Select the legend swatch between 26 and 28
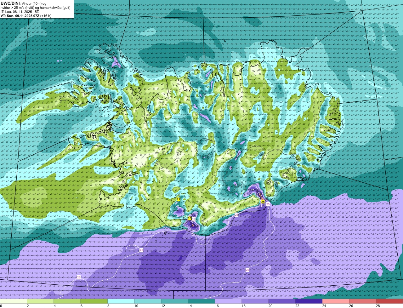 [x=363, y=301]
